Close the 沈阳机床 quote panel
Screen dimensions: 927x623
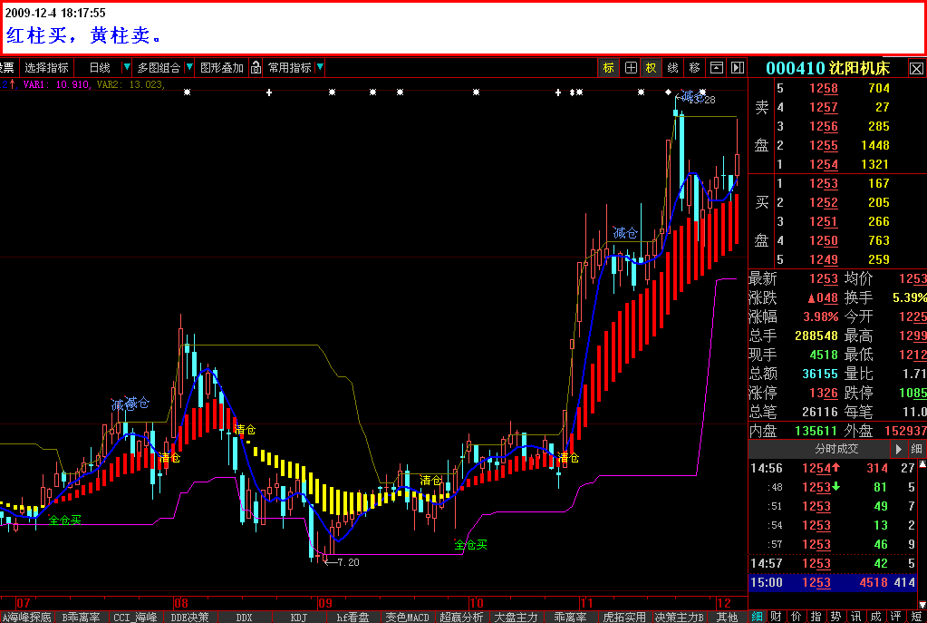916,69
